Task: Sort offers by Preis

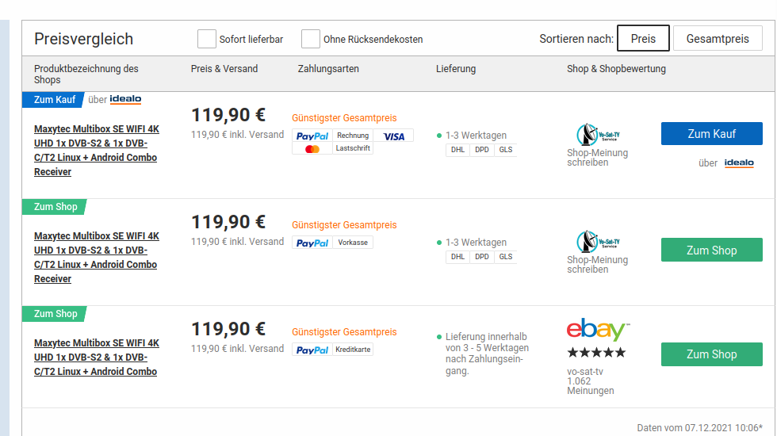Action: coord(643,39)
